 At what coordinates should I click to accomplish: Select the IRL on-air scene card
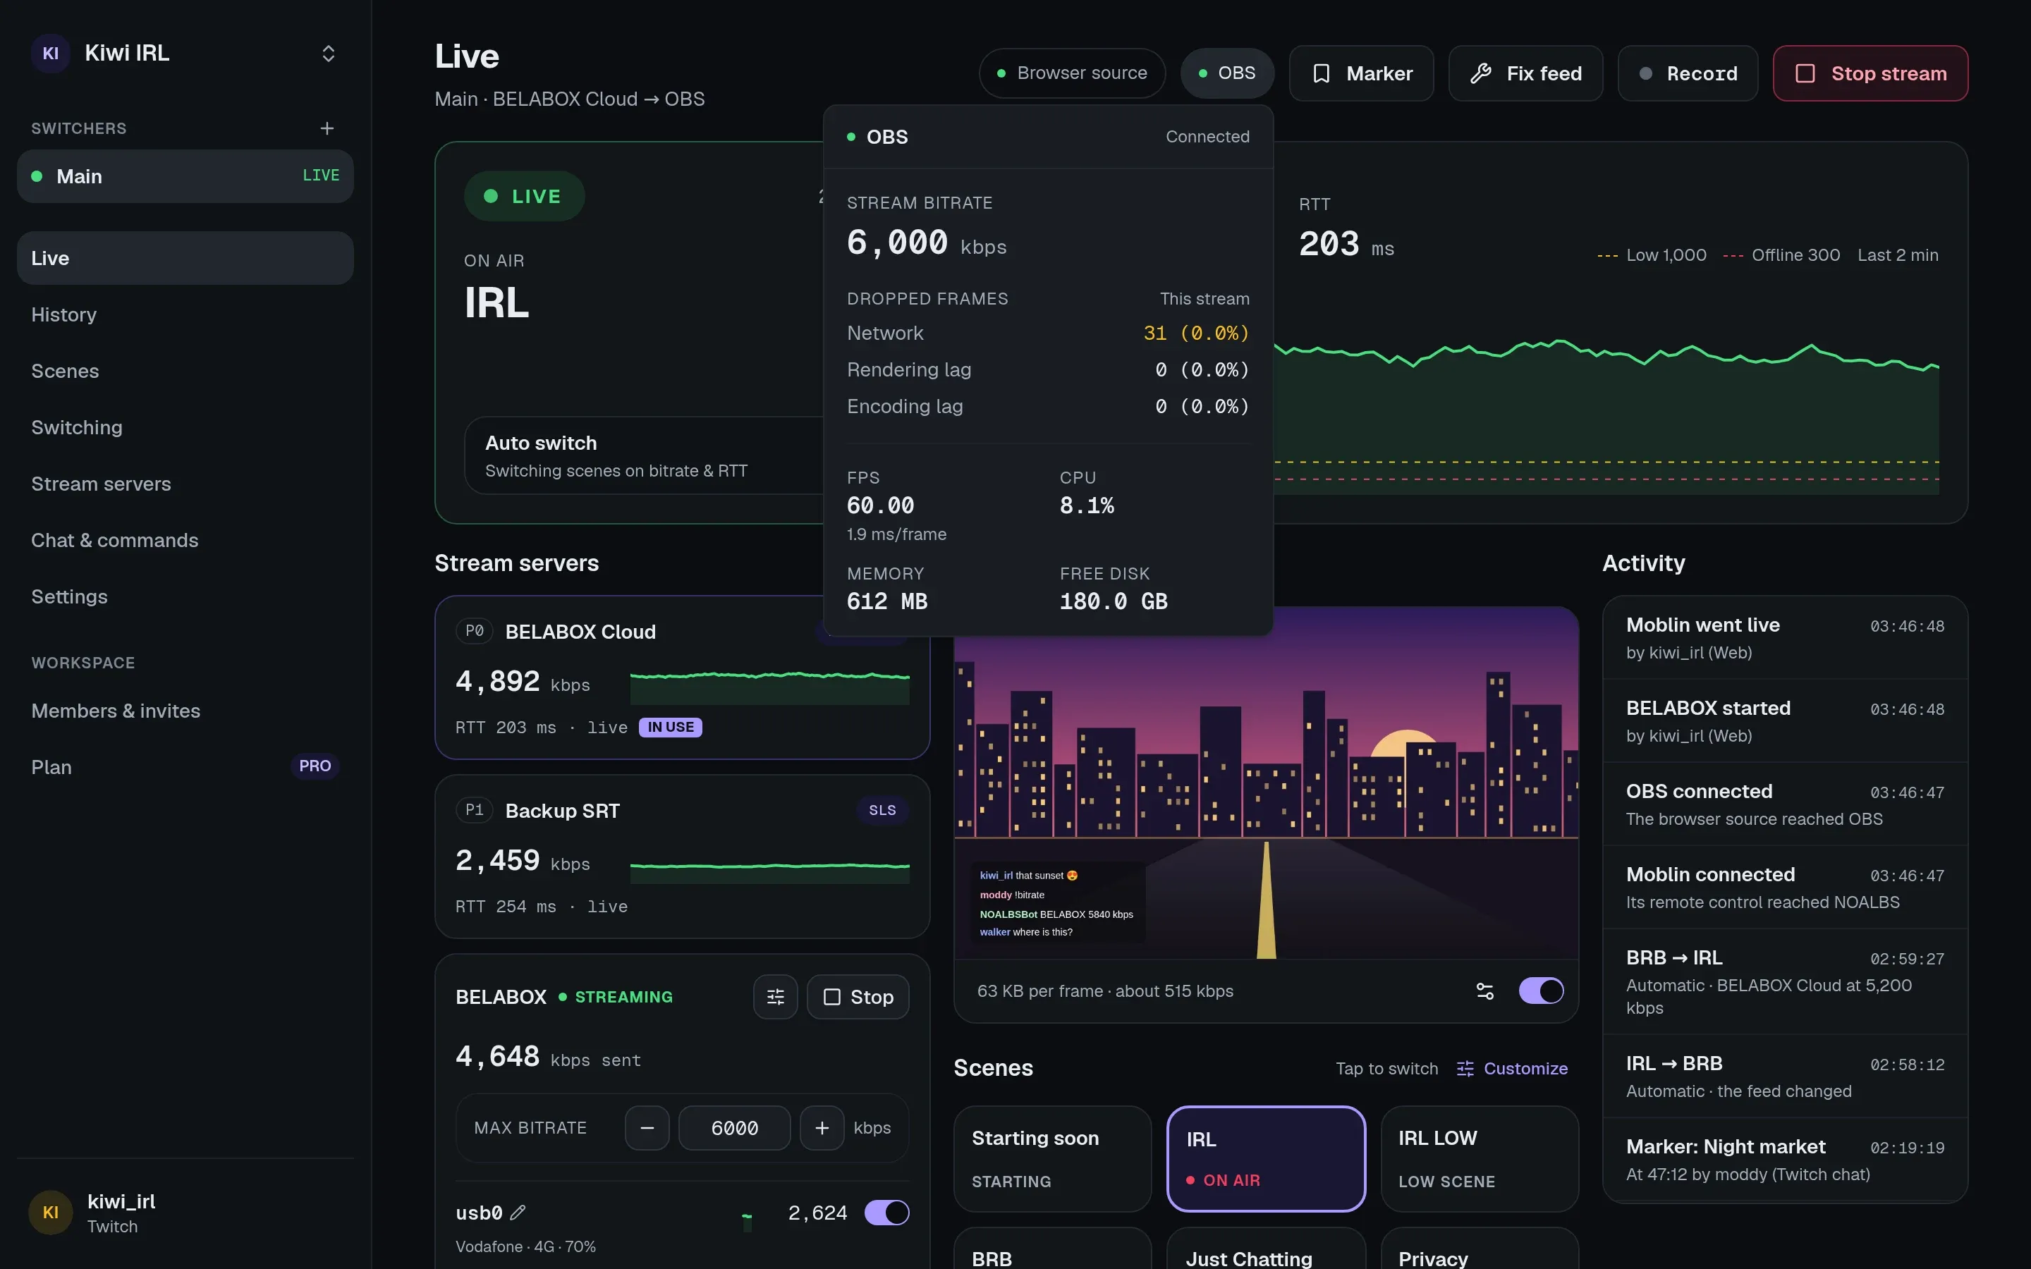pyautogui.click(x=1266, y=1158)
